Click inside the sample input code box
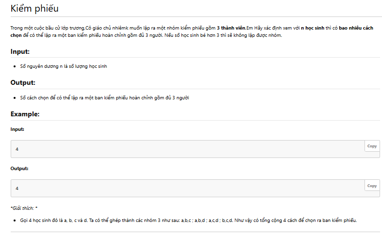 click(x=188, y=149)
